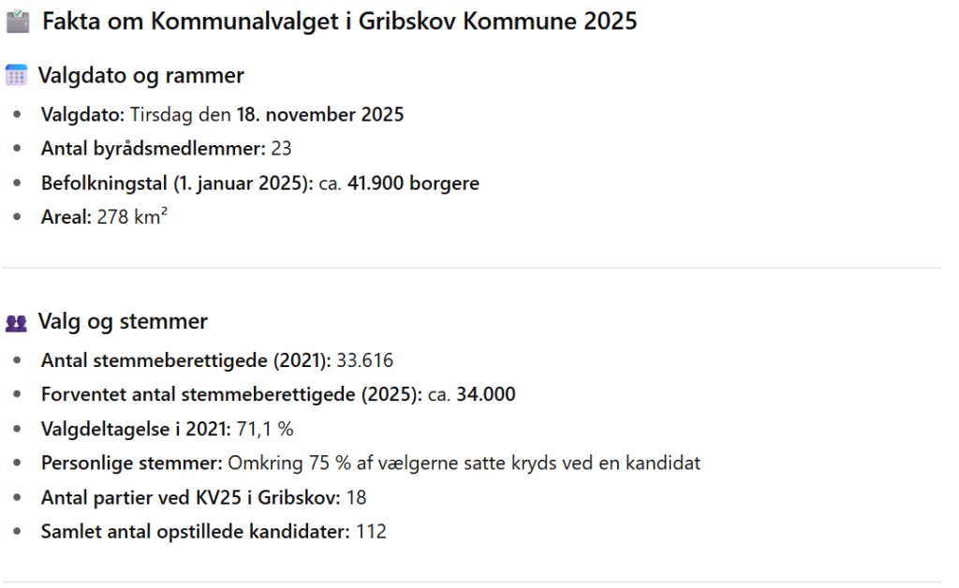The height and width of the screenshot is (588, 959).
Task: Click the ballot box icon beside the main title
Action: click(17, 22)
